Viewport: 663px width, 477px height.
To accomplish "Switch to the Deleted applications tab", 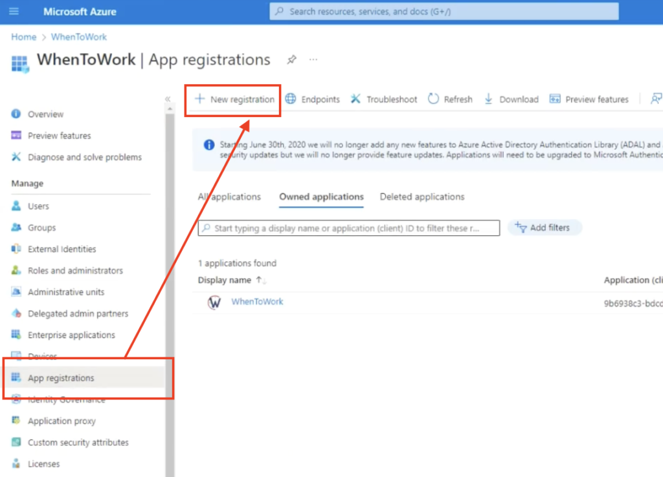I will (x=421, y=196).
